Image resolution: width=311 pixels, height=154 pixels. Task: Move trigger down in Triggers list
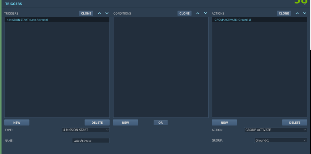107,13
